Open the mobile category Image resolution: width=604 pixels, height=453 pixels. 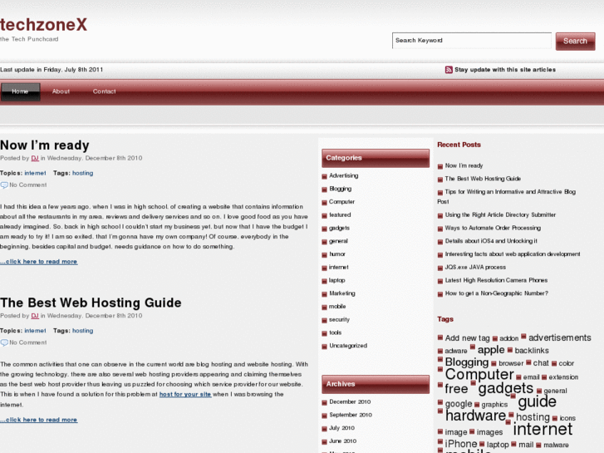(337, 307)
